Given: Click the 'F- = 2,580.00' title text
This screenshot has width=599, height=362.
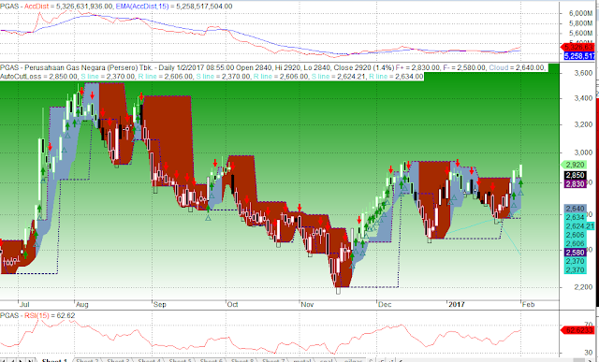Looking at the screenshot, I should pos(464,67).
